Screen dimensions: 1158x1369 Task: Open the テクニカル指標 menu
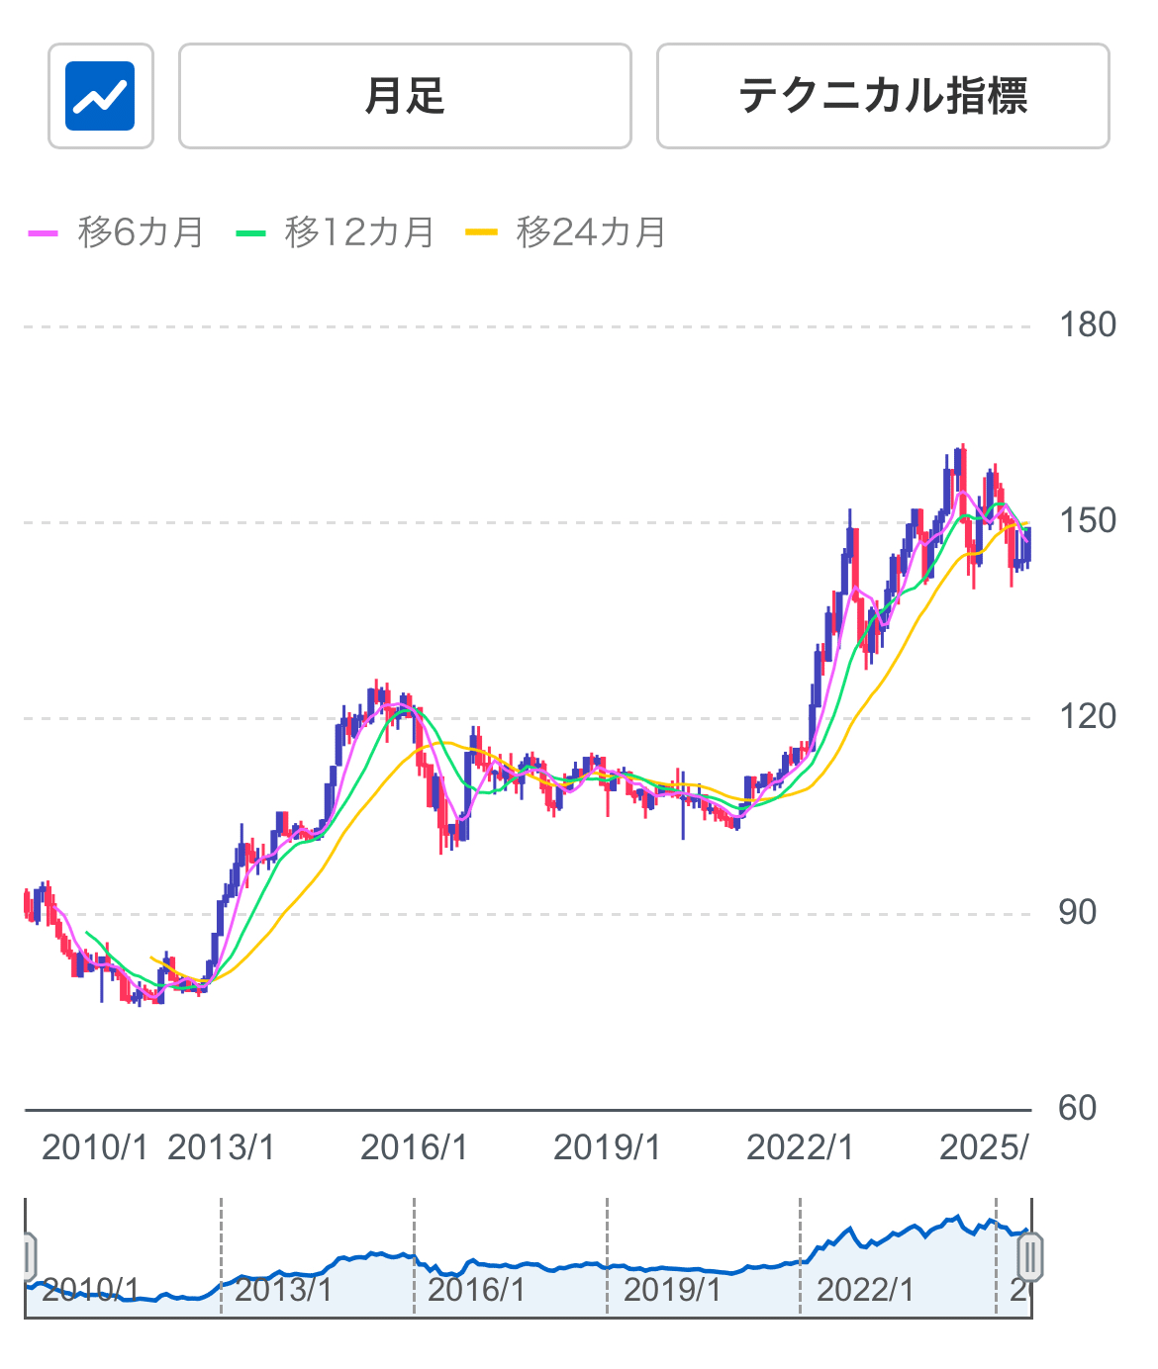(x=888, y=94)
